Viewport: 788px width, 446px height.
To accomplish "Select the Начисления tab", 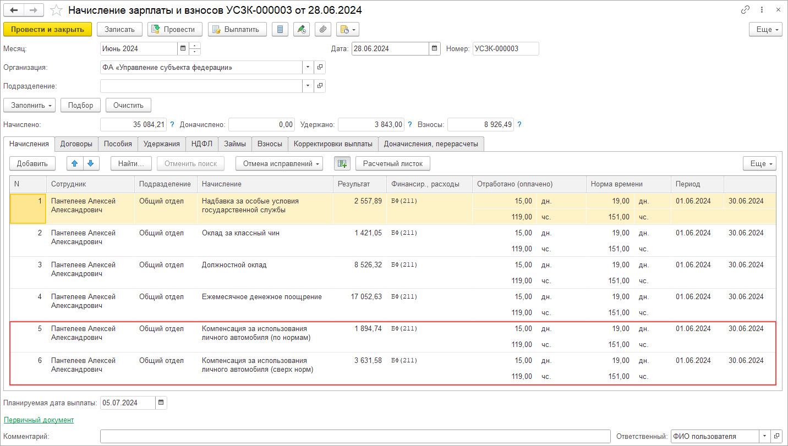I will tap(29, 144).
